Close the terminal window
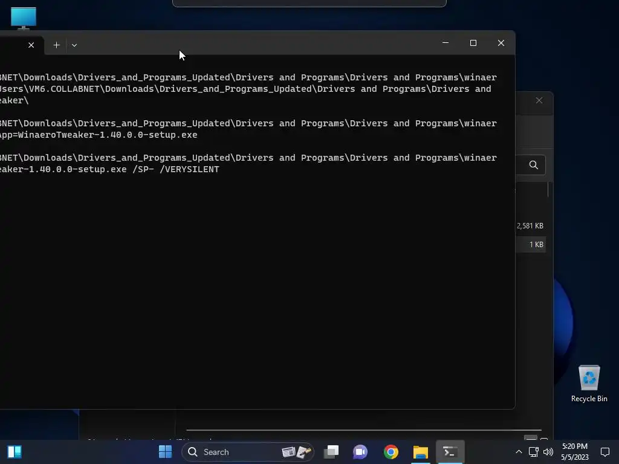Viewport: 619px width, 464px height. tap(501, 43)
